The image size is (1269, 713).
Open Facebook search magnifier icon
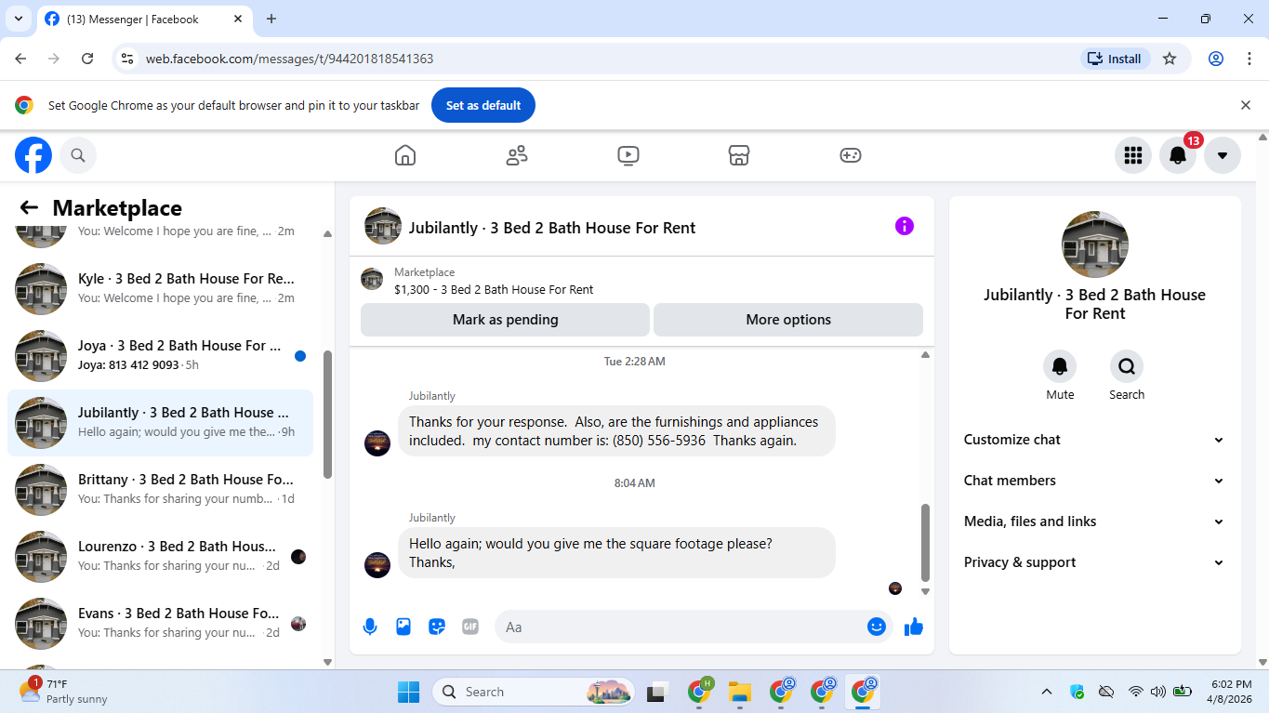coord(78,155)
